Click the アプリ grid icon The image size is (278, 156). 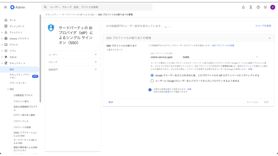pos(6,51)
